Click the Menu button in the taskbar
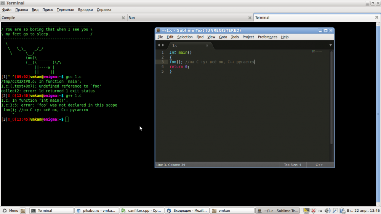 [10, 211]
